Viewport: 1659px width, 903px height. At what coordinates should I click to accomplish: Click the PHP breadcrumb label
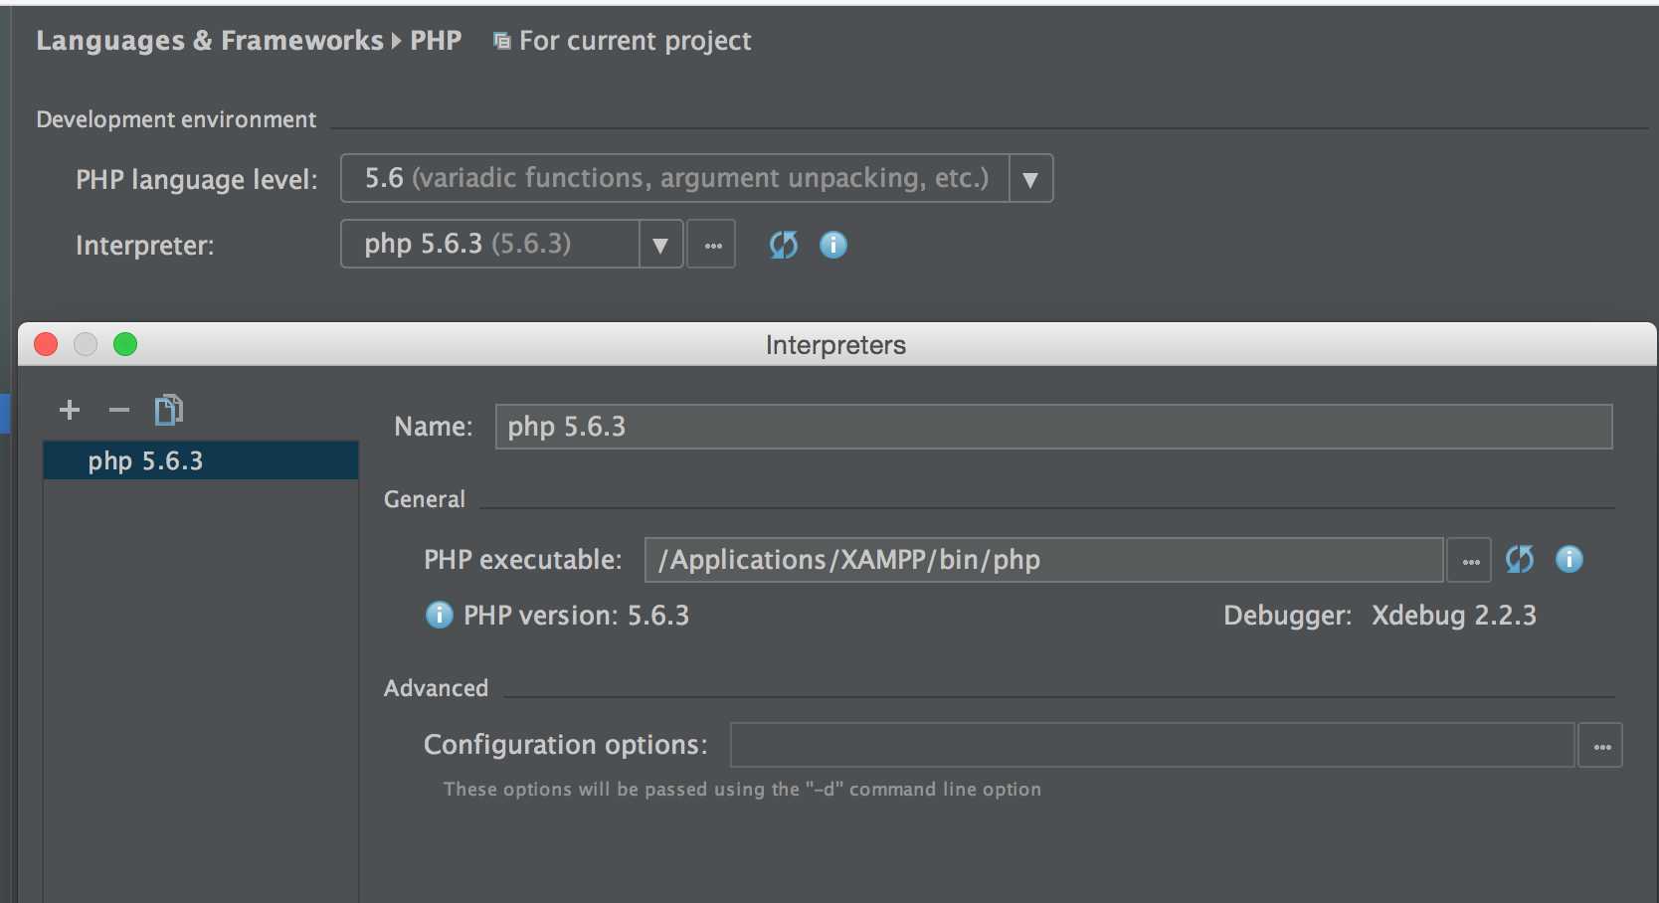436,41
